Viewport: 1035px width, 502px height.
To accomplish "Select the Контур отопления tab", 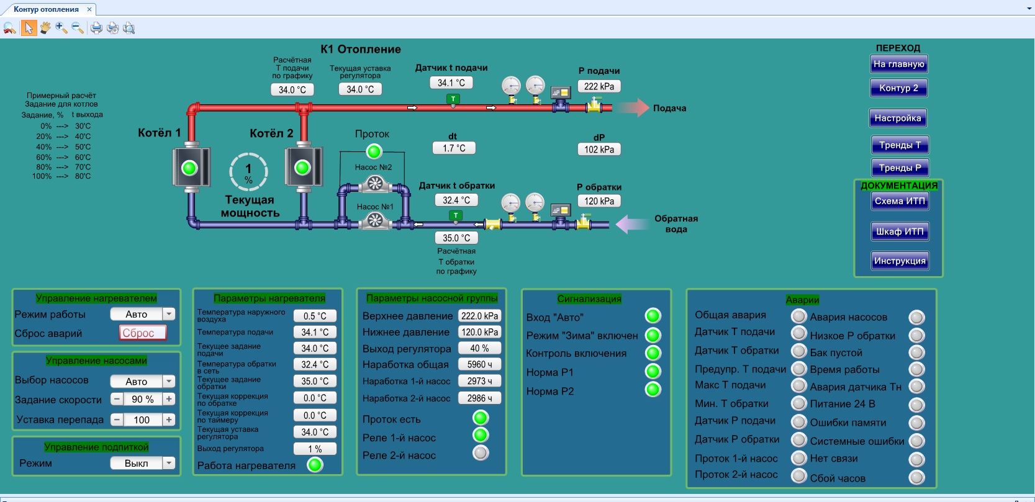I will (x=47, y=9).
